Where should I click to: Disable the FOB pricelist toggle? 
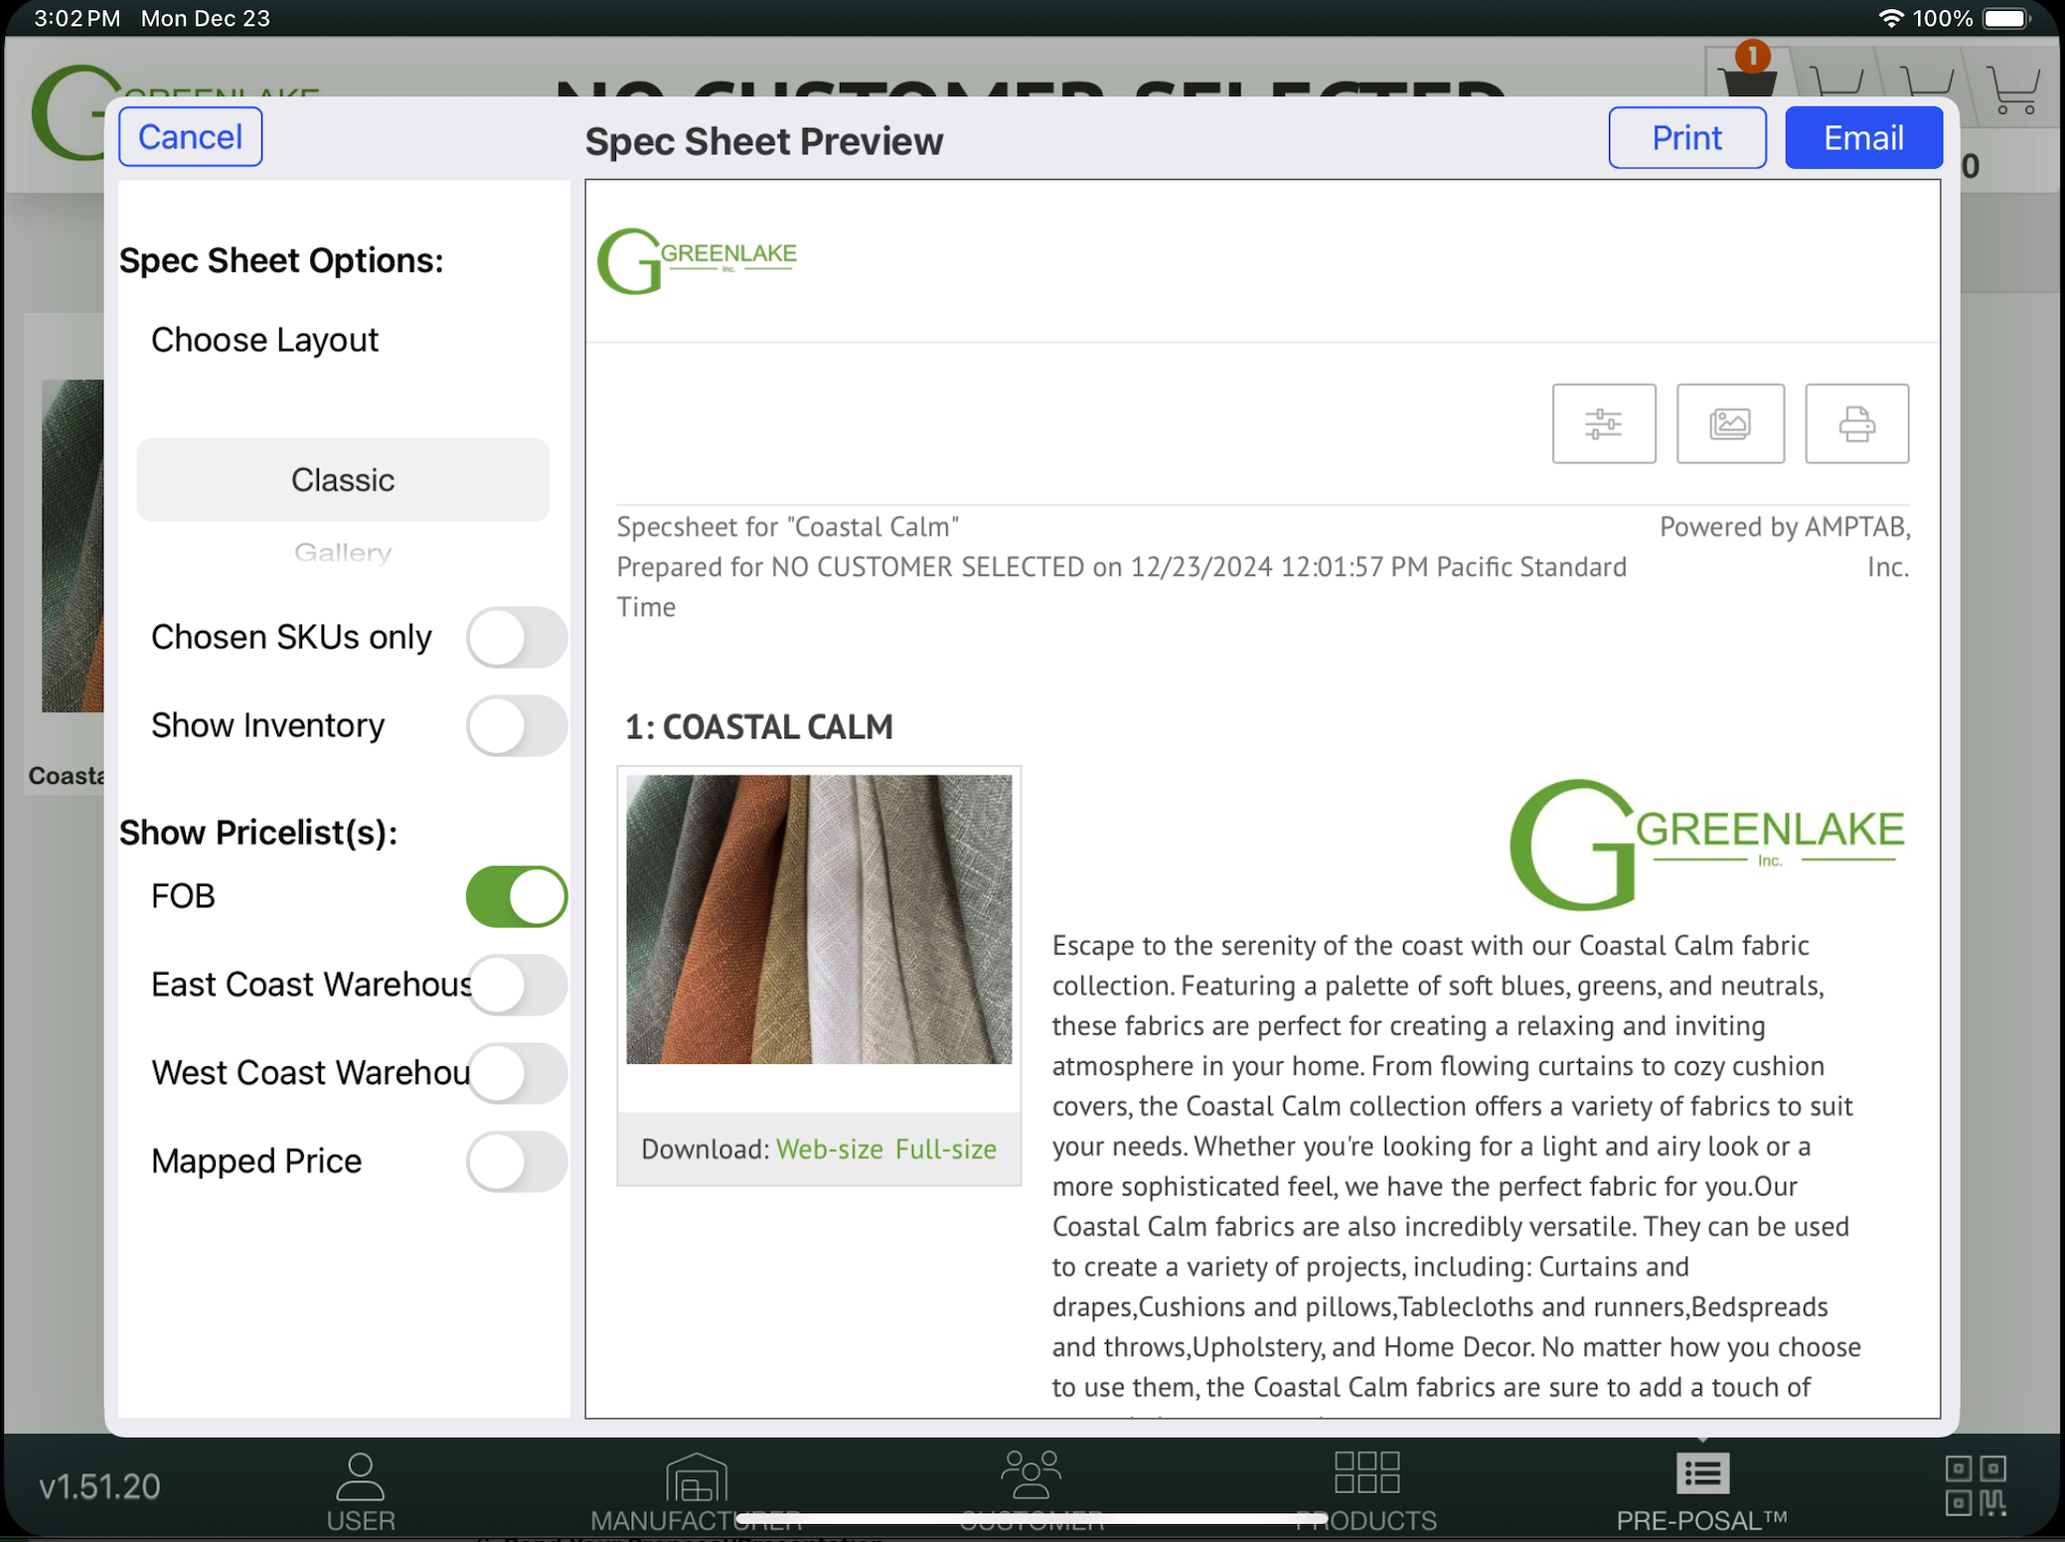[x=516, y=896]
